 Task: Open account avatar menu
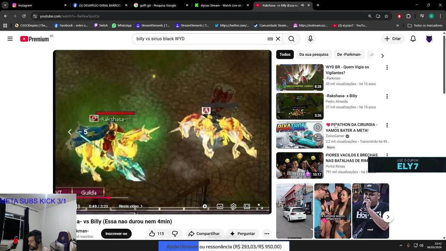(x=429, y=39)
